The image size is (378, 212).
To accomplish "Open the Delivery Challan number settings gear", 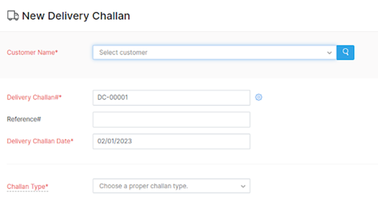I will (x=259, y=97).
